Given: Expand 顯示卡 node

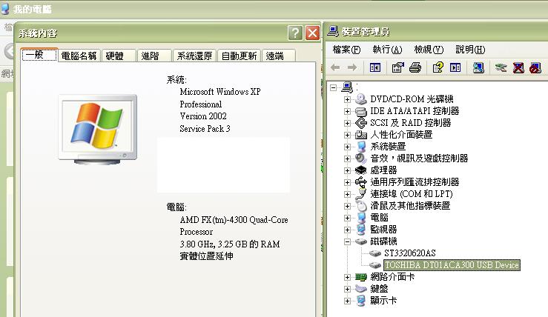Looking at the screenshot, I should click(347, 301).
